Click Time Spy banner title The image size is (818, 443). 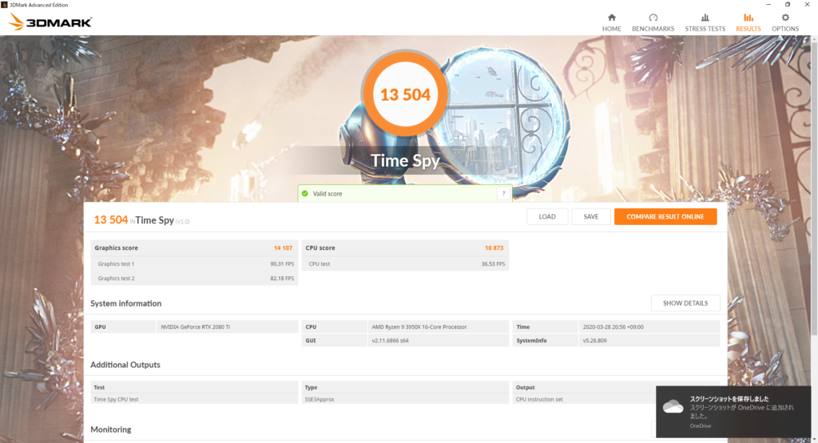[405, 160]
